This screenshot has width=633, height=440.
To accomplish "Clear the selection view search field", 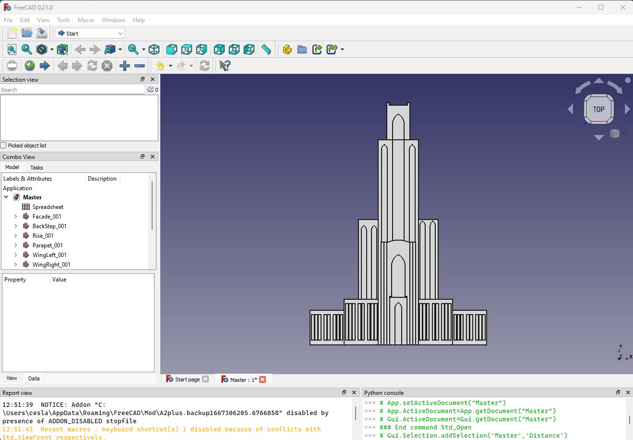I will coord(150,90).
